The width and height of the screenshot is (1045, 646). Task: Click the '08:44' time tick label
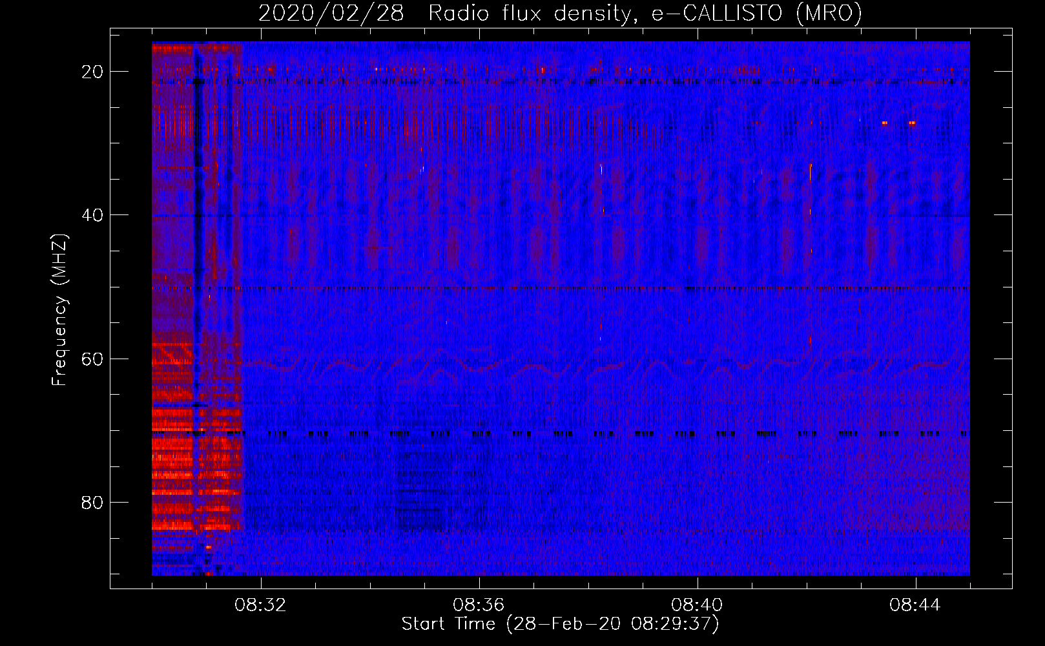[x=915, y=605]
